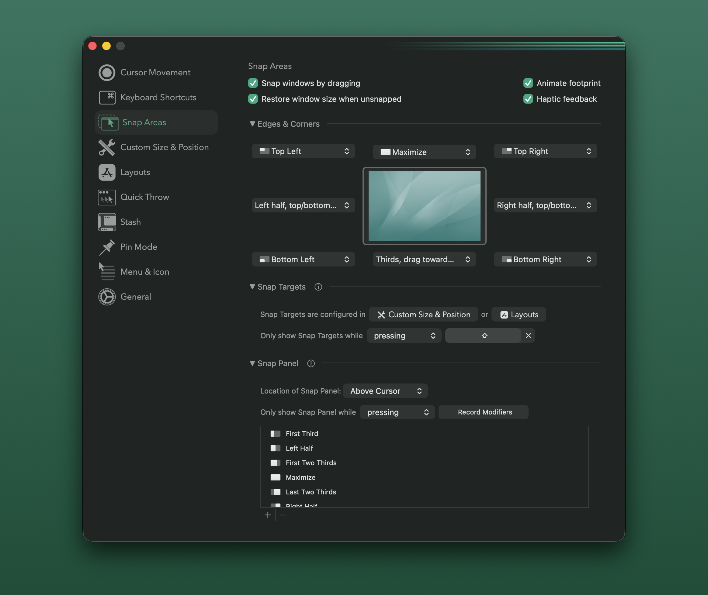708x595 pixels.
Task: Go to the Custom Size & Position button
Action: (x=423, y=314)
